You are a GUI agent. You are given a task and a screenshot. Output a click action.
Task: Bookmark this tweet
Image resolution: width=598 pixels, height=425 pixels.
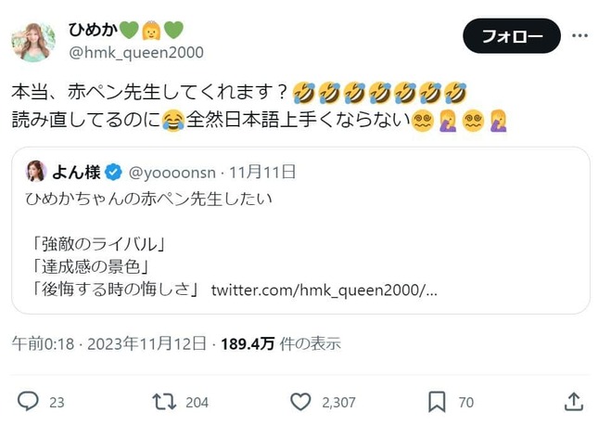437,402
